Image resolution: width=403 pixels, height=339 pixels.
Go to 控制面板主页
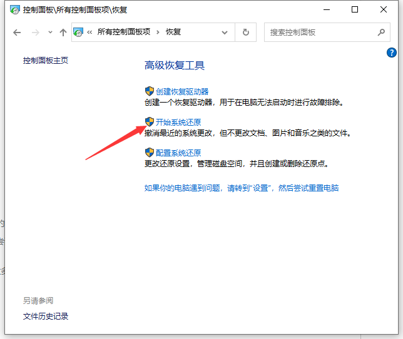pyautogui.click(x=45, y=60)
